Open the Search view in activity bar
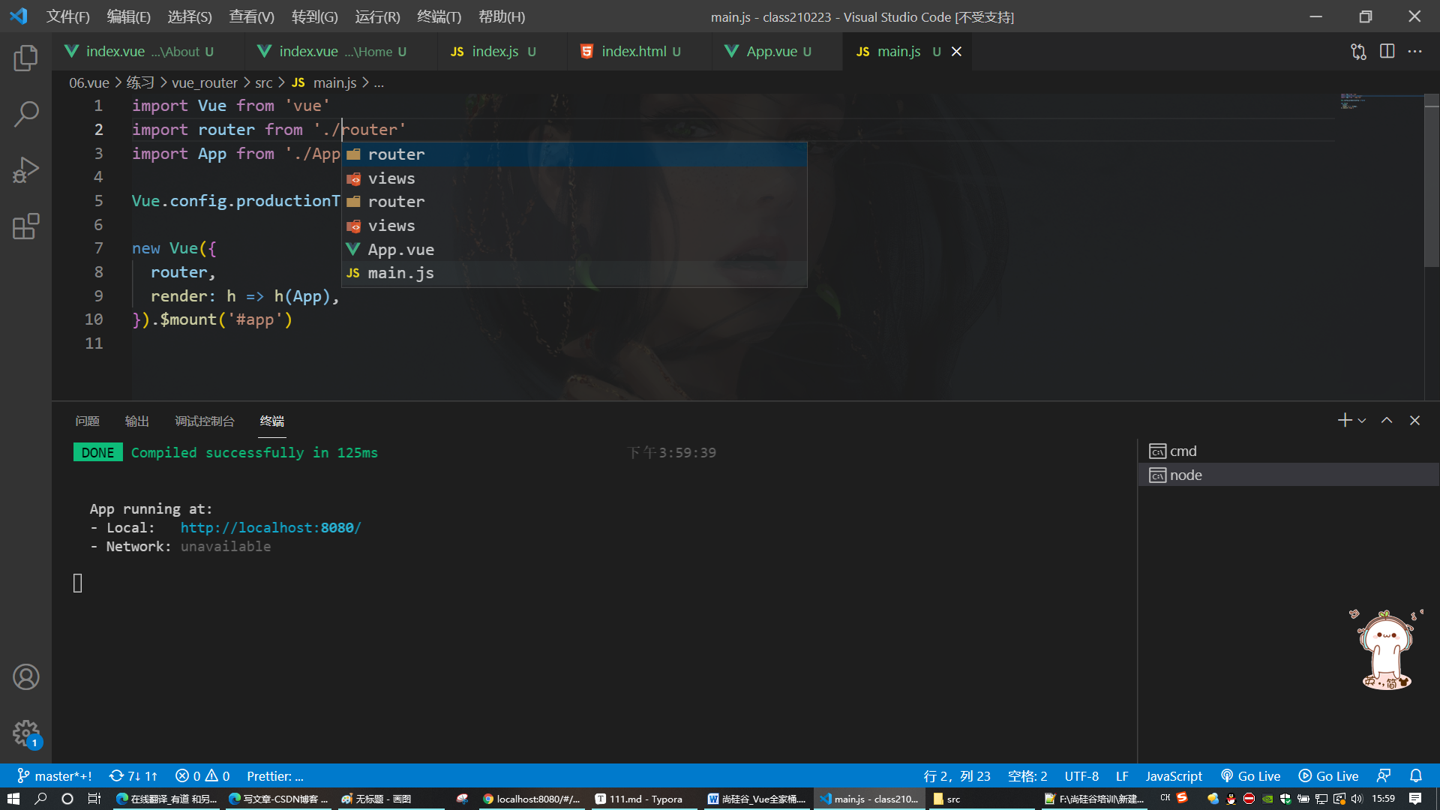 [25, 114]
